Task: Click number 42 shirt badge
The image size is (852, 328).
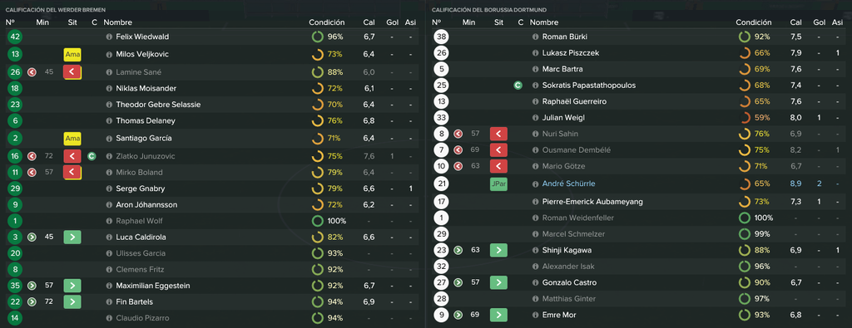Action: point(15,37)
